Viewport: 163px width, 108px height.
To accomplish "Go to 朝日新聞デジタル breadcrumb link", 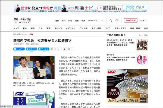I will point(20,35).
